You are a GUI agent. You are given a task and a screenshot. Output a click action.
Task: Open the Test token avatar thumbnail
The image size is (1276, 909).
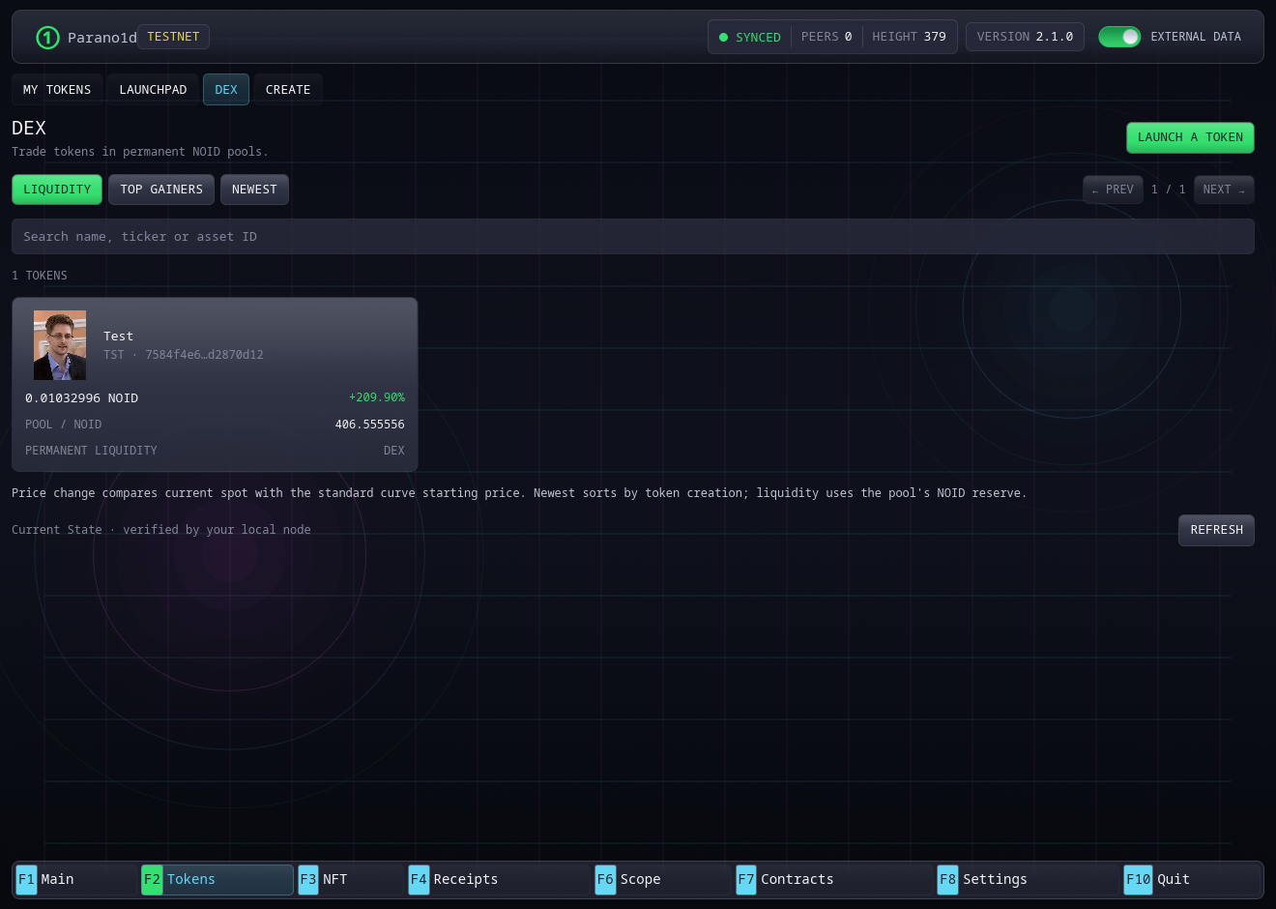coord(60,345)
